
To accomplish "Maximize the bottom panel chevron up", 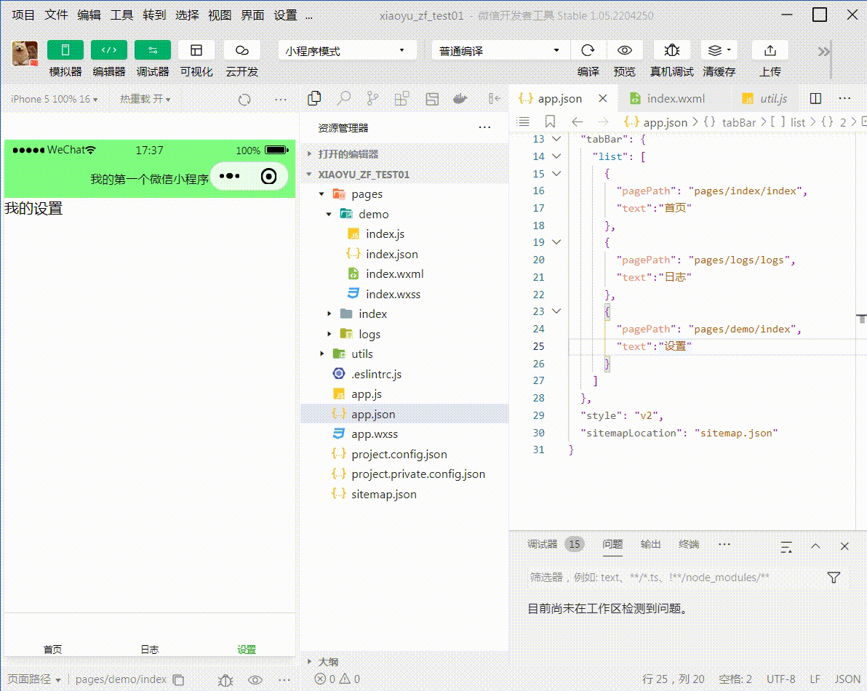I will coord(815,547).
